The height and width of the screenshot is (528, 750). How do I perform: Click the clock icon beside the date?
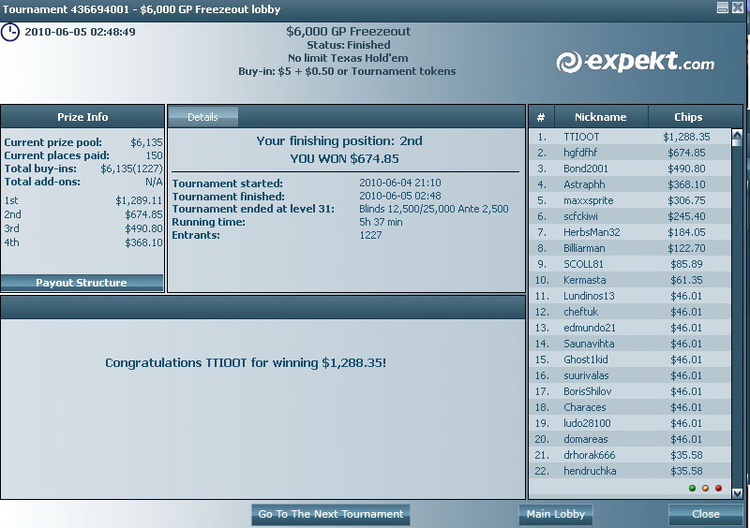coord(9,33)
